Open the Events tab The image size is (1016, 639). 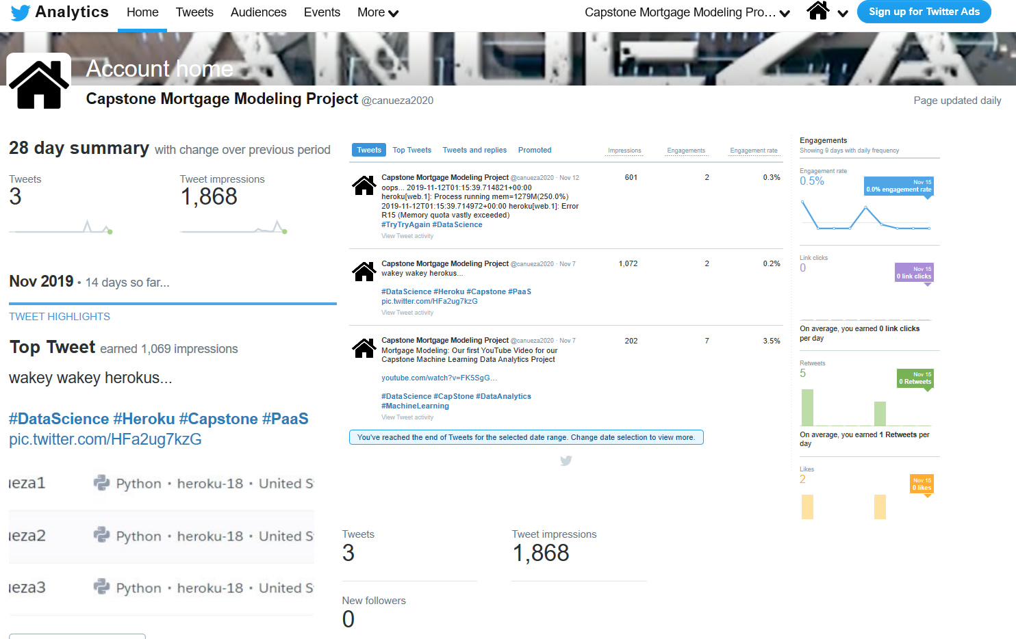(x=322, y=12)
